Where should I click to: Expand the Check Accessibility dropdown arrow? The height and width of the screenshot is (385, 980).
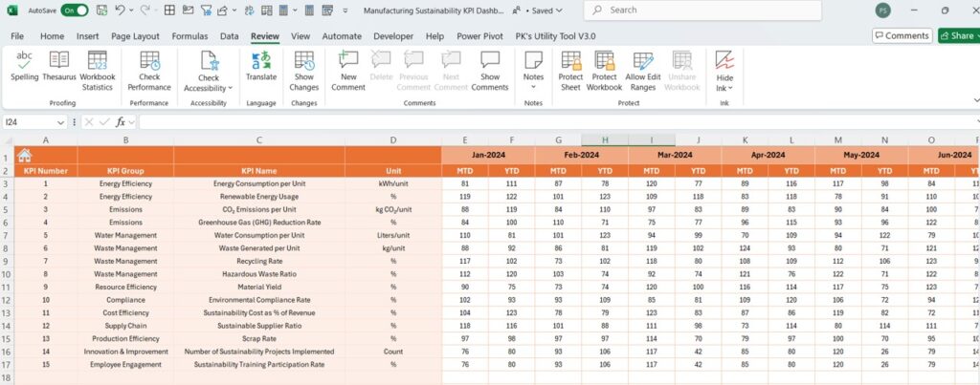coord(230,89)
